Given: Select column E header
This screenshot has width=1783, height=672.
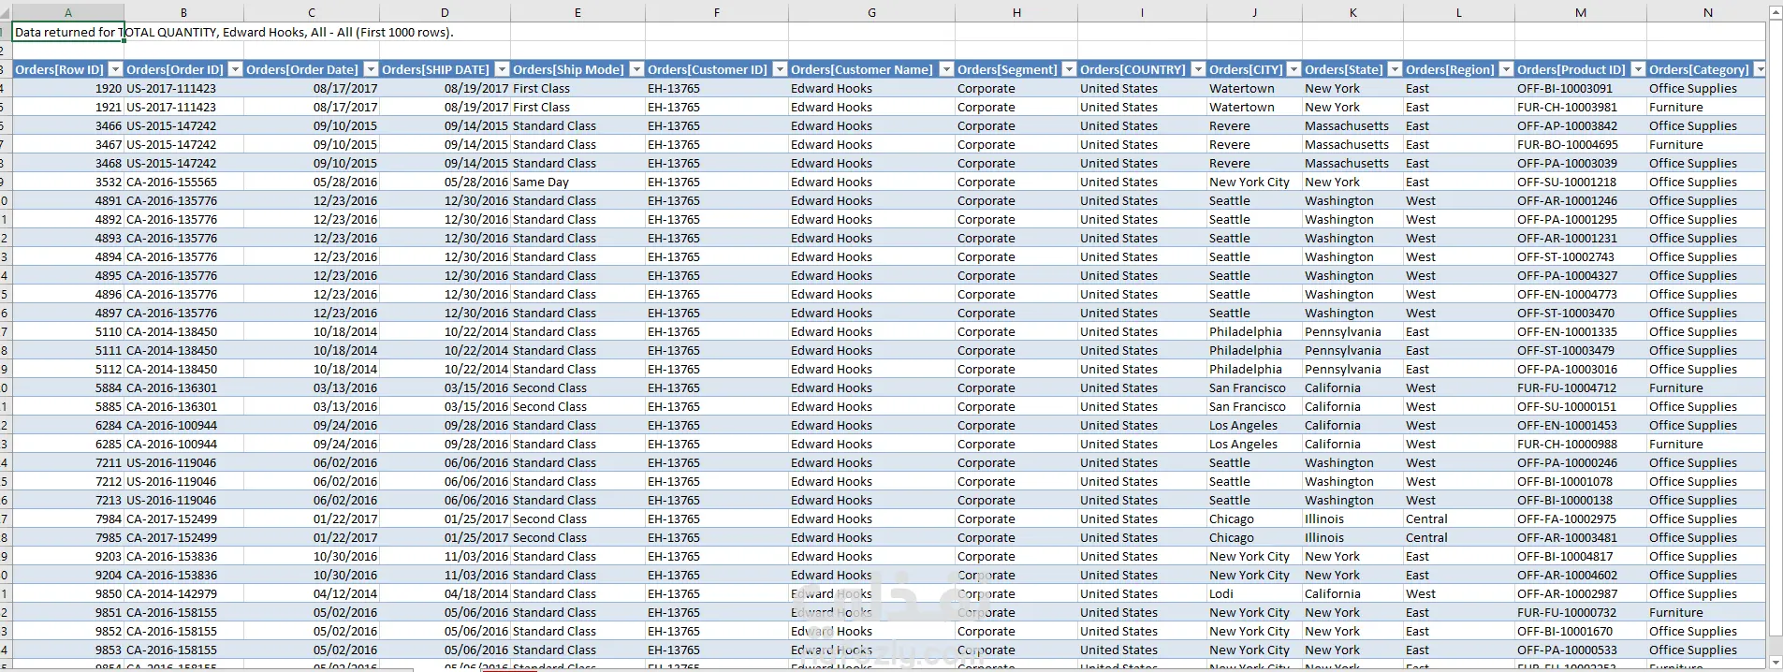Looking at the screenshot, I should point(577,12).
